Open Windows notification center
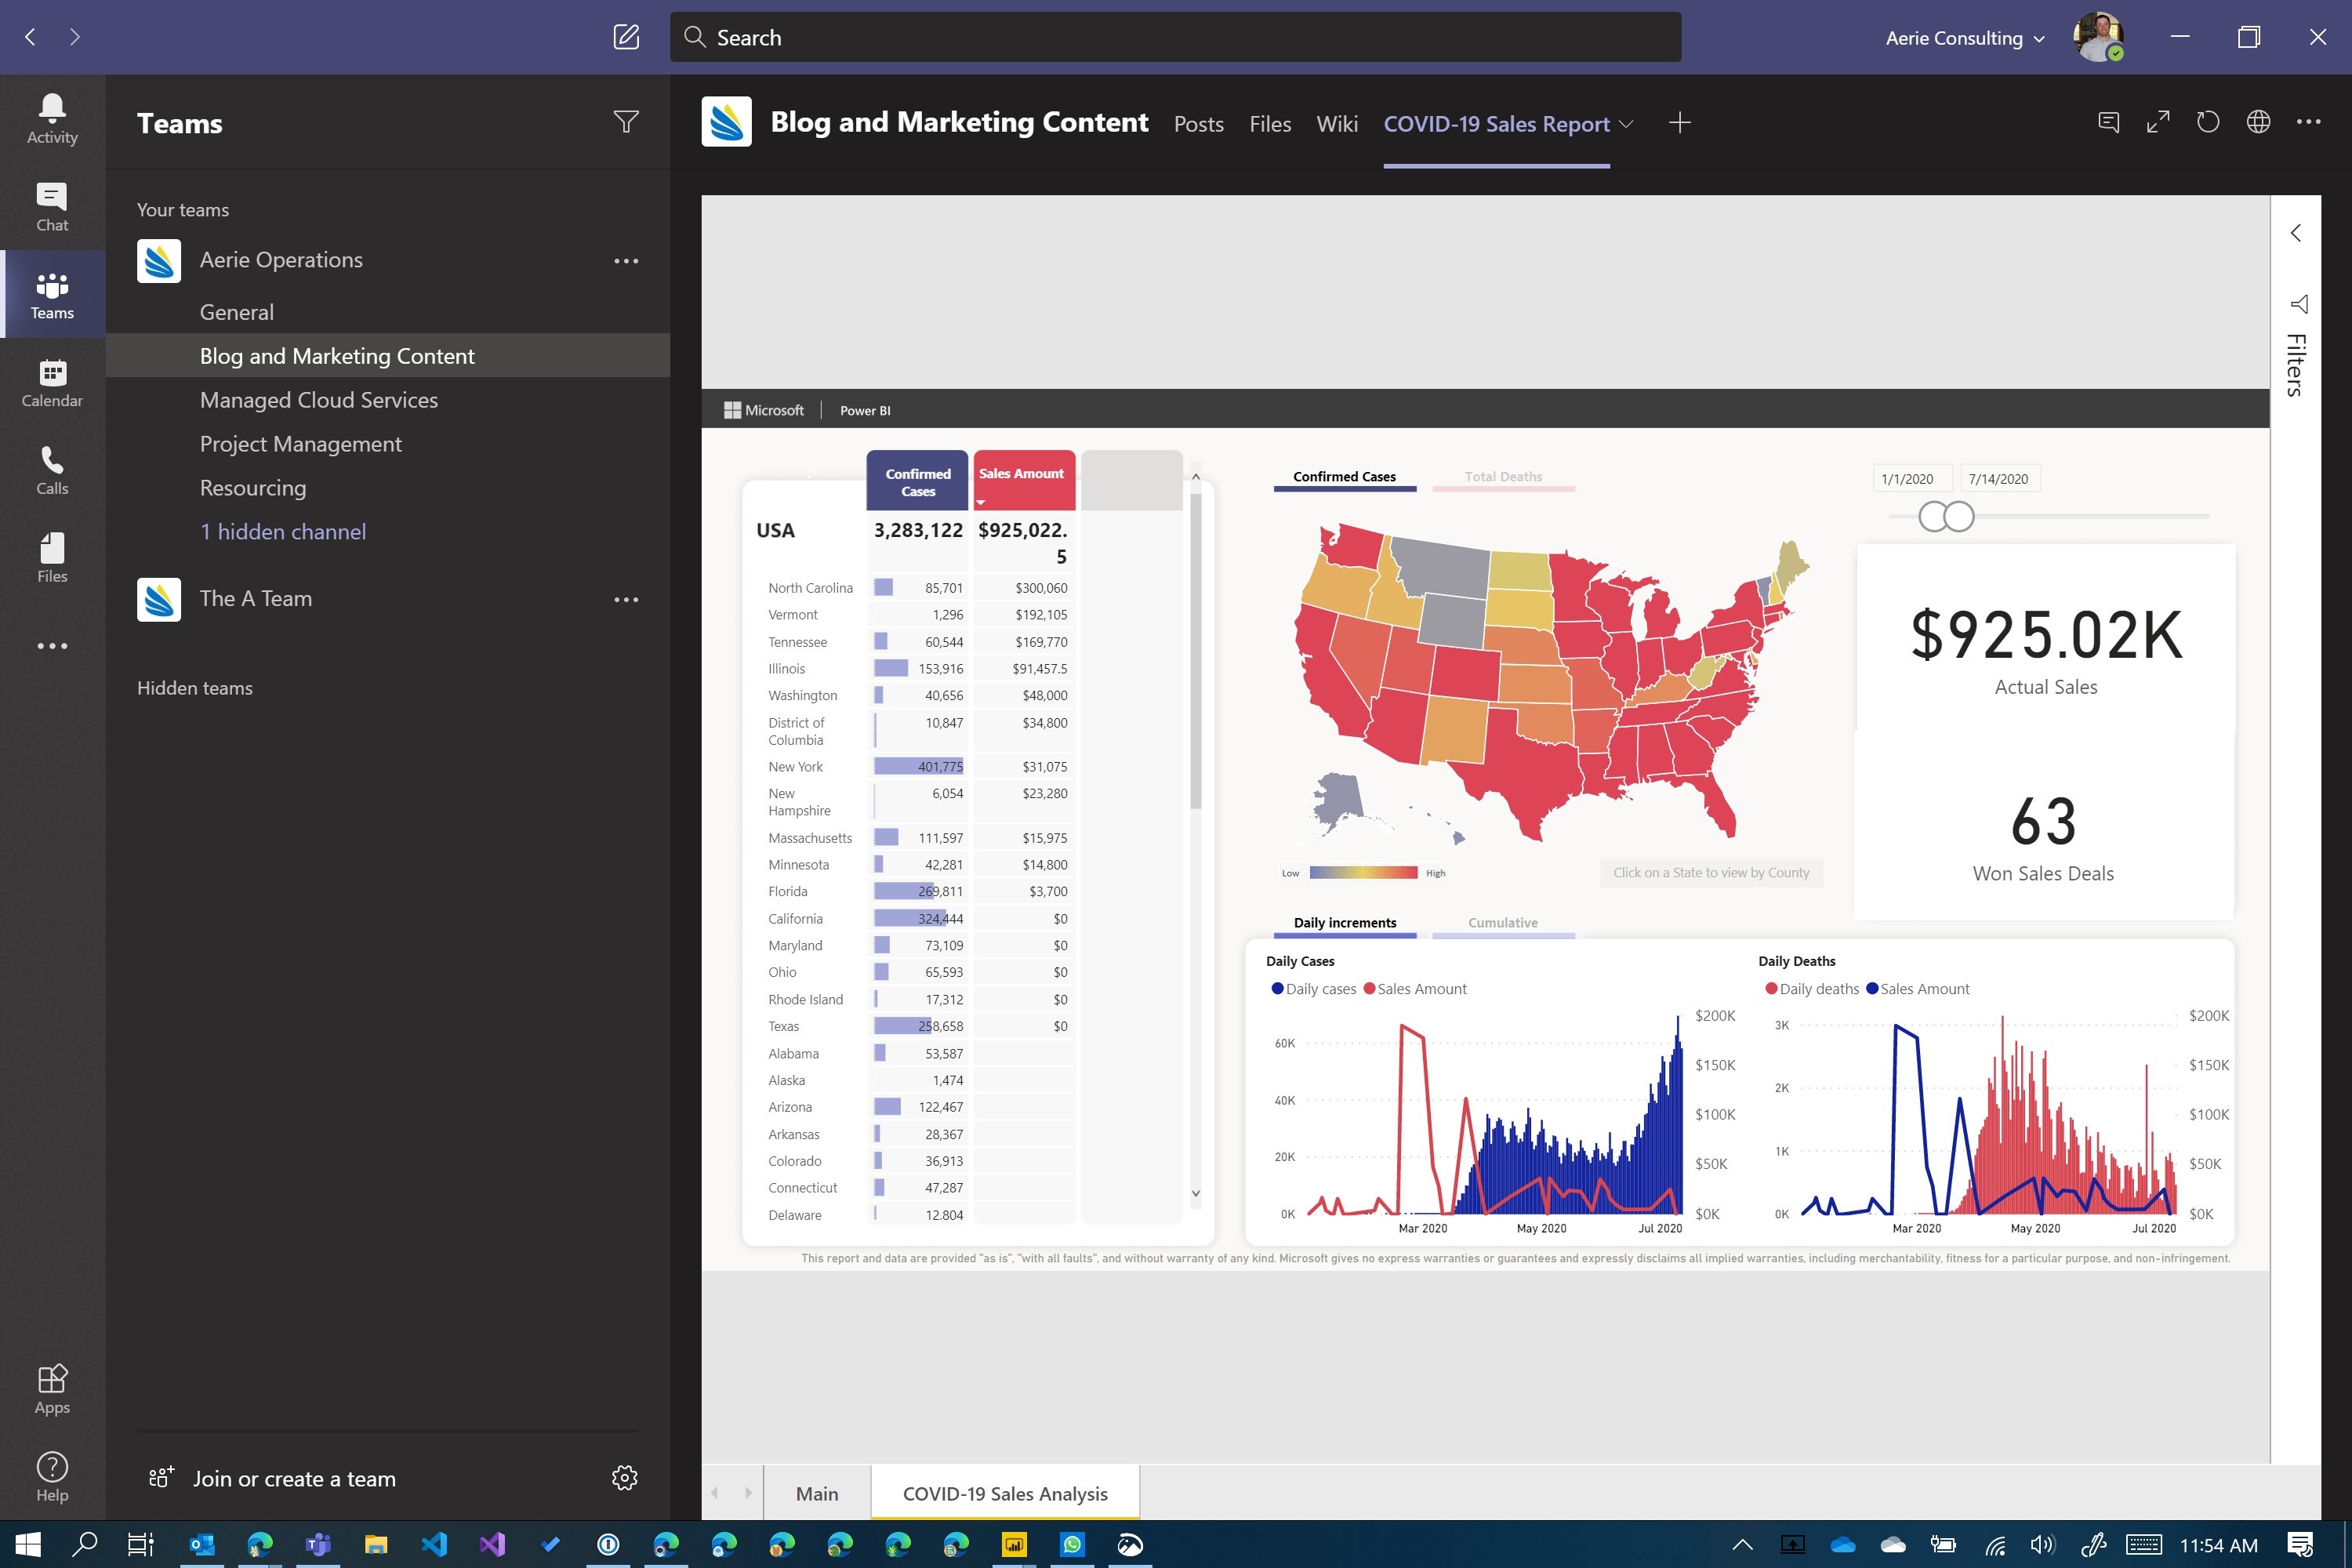 tap(2300, 1545)
